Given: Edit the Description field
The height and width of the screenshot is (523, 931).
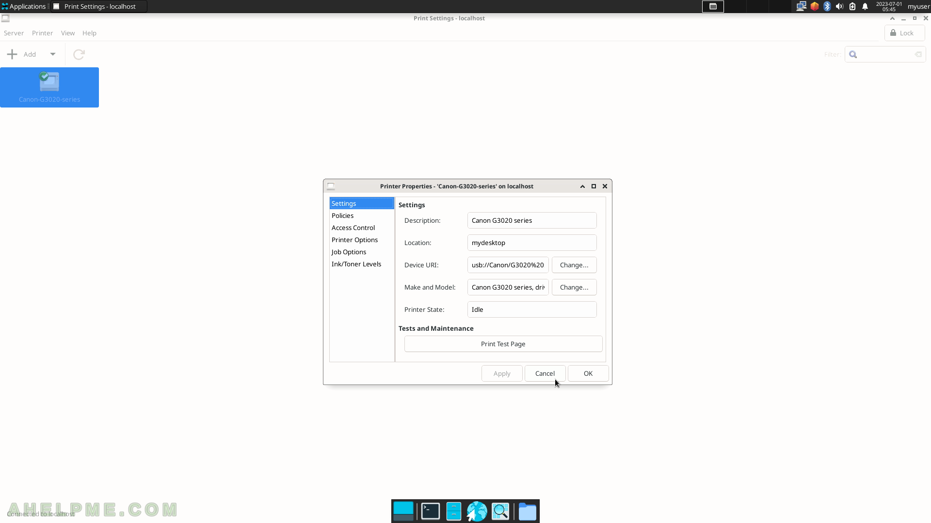Looking at the screenshot, I should (x=532, y=220).
